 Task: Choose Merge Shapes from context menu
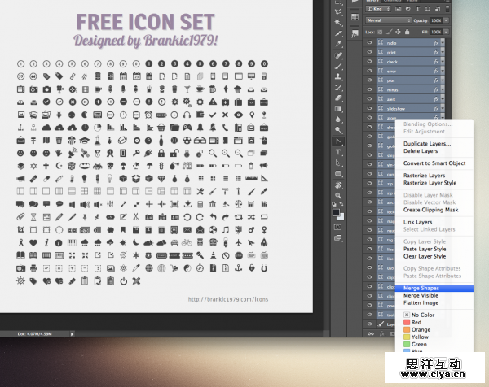(x=421, y=288)
